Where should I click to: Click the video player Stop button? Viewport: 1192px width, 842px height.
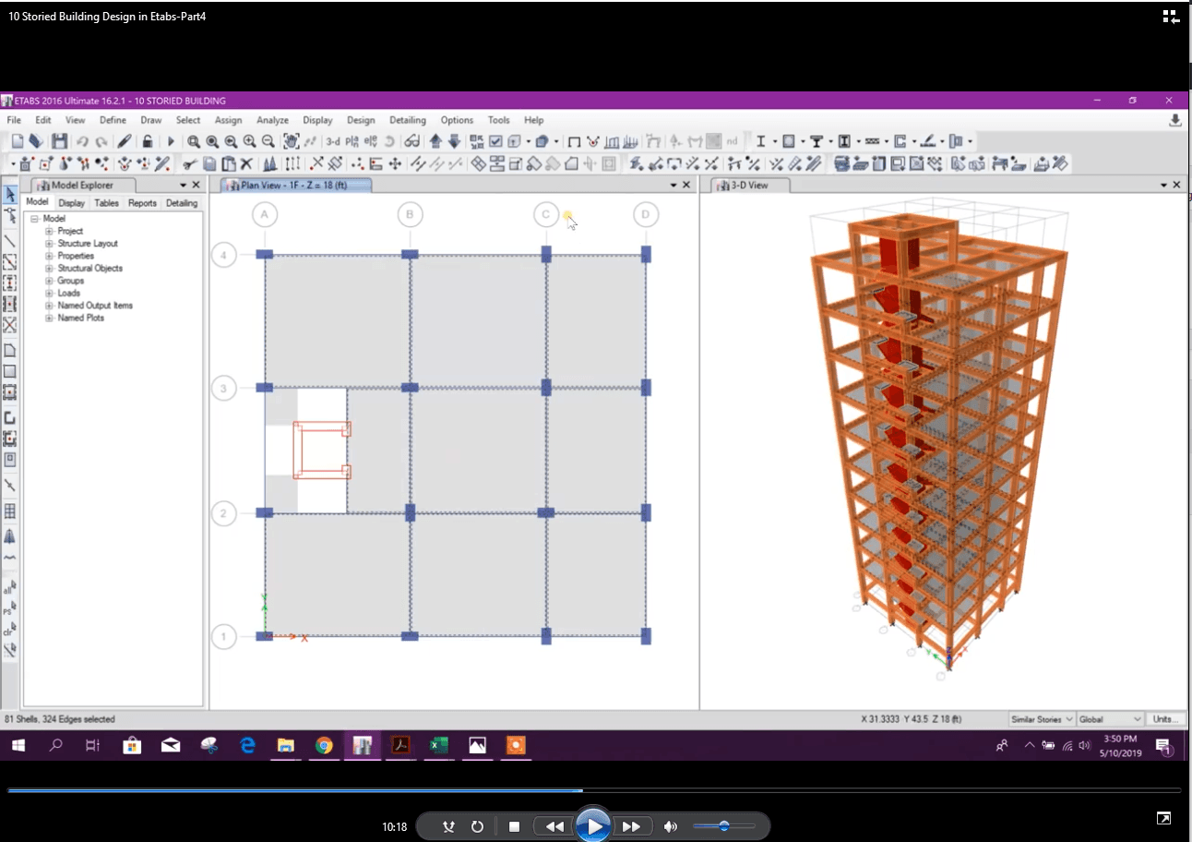click(x=515, y=826)
